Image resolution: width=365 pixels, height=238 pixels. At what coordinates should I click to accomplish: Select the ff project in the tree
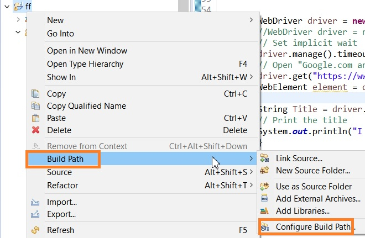29,6
